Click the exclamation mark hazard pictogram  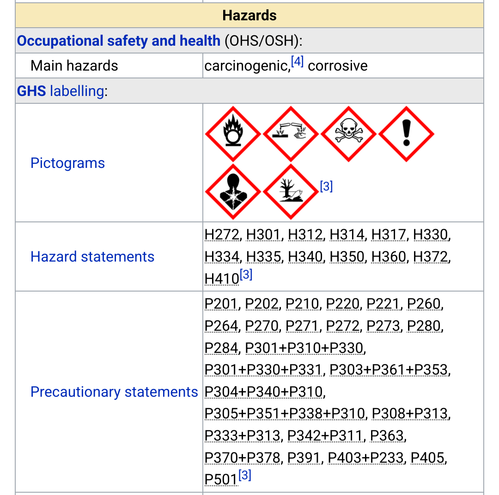(406, 134)
